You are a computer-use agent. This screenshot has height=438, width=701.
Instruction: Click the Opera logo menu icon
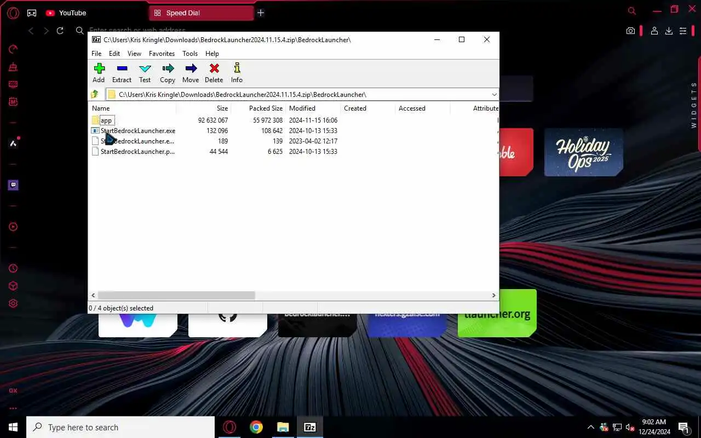[13, 13]
